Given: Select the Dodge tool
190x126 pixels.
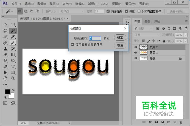Looking at the screenshot, I should coord(13,60).
